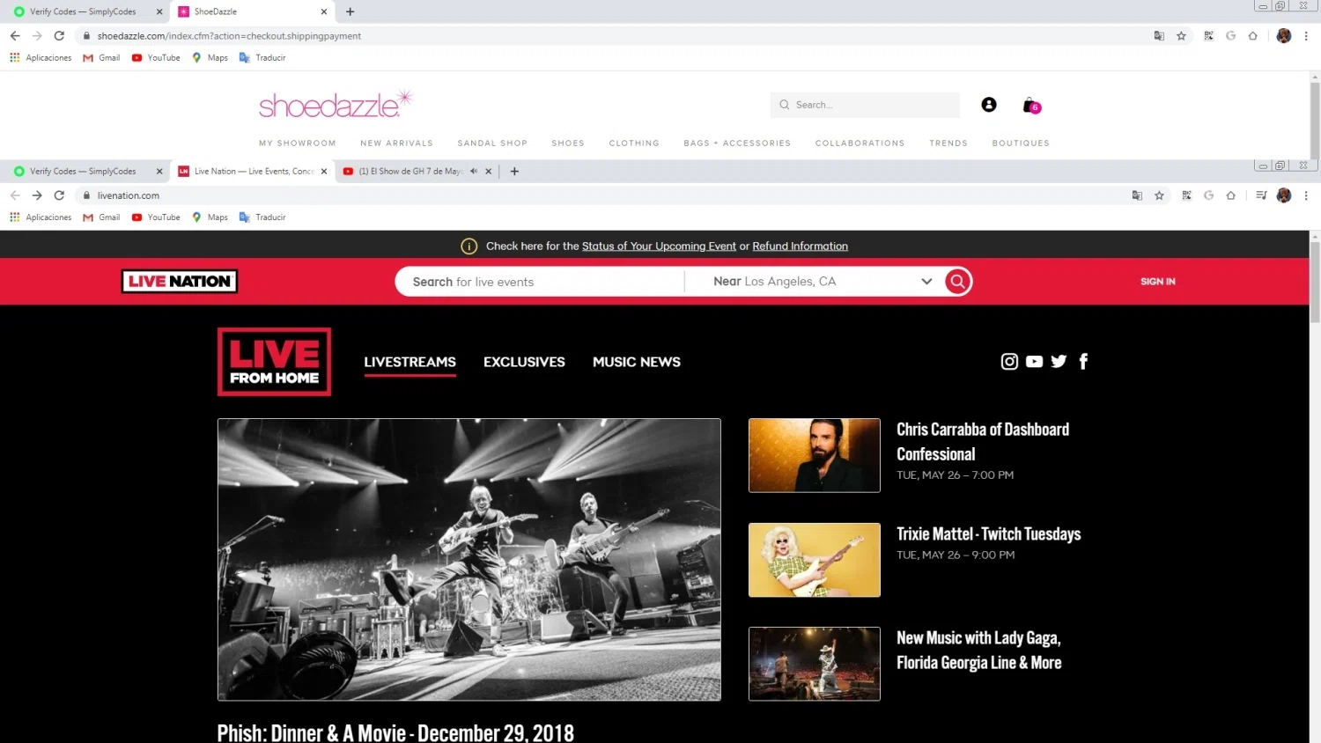The width and height of the screenshot is (1321, 743).
Task: Open Maps bookmark in Live Nation window
Action: 210,217
